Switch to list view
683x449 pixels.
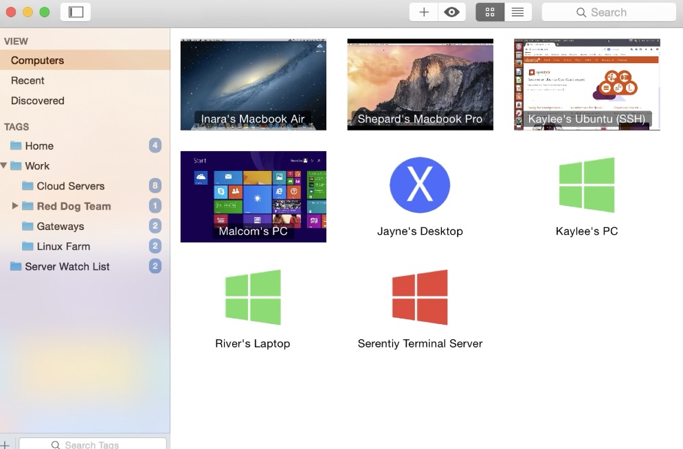pyautogui.click(x=517, y=12)
